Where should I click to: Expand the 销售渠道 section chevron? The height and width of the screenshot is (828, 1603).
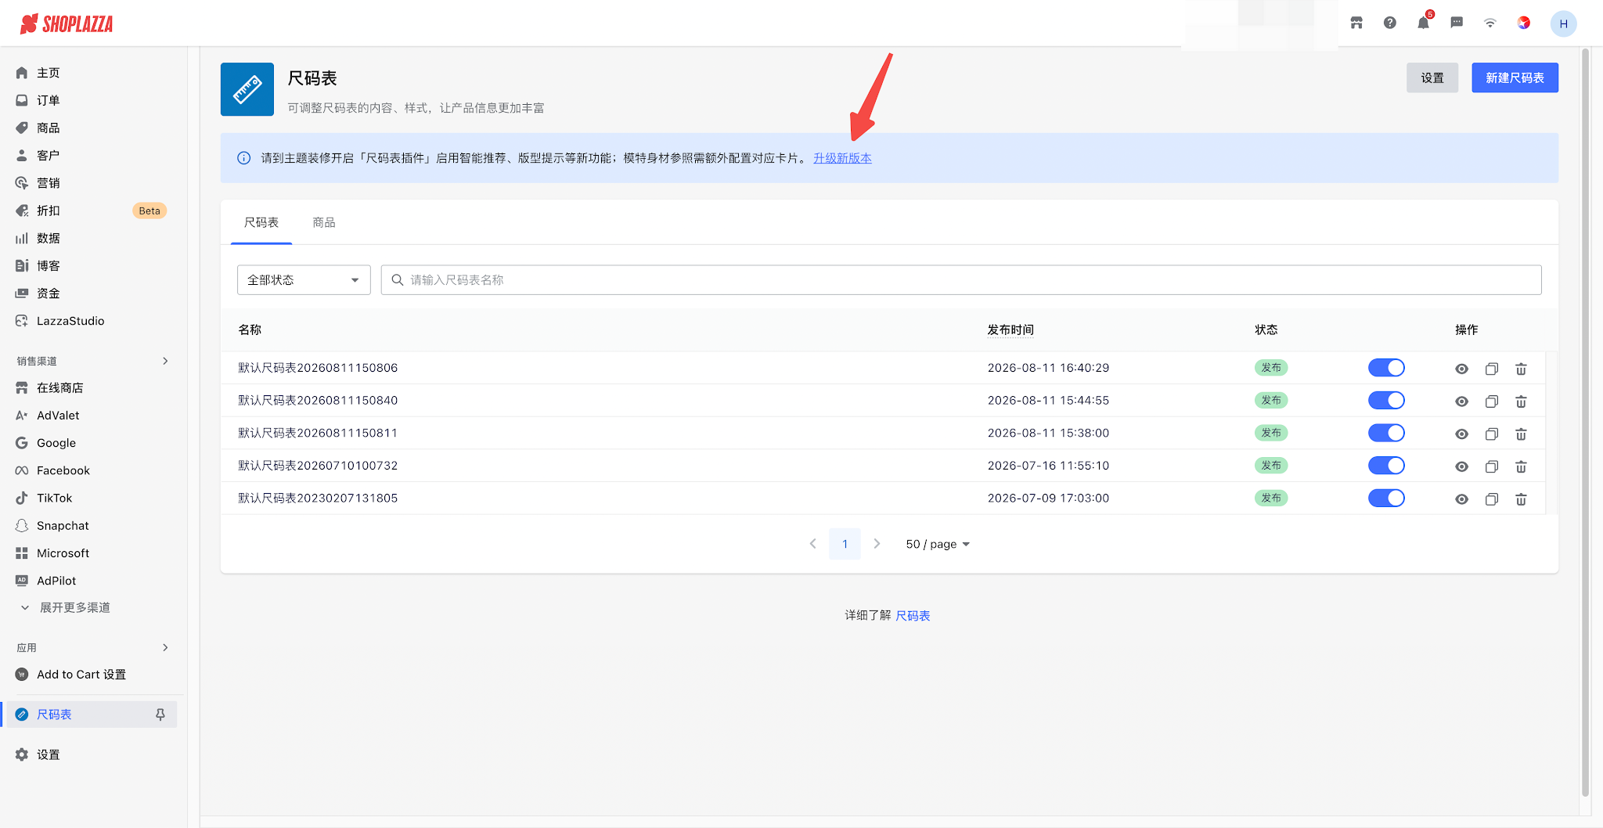[165, 361]
